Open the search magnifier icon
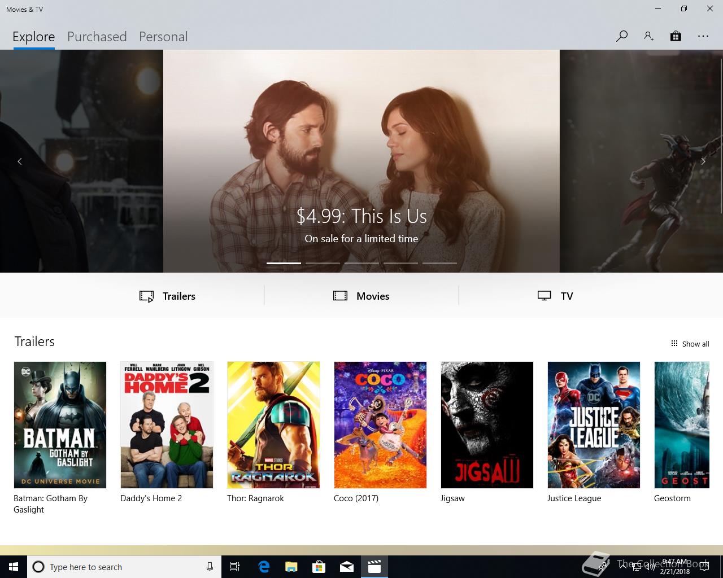 (622, 36)
